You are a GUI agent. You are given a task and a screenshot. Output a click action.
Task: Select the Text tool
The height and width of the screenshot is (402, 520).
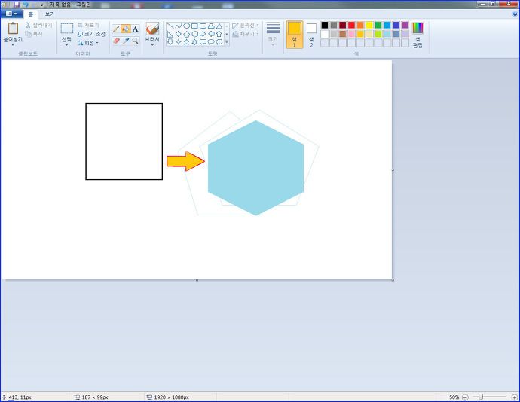[x=136, y=29]
